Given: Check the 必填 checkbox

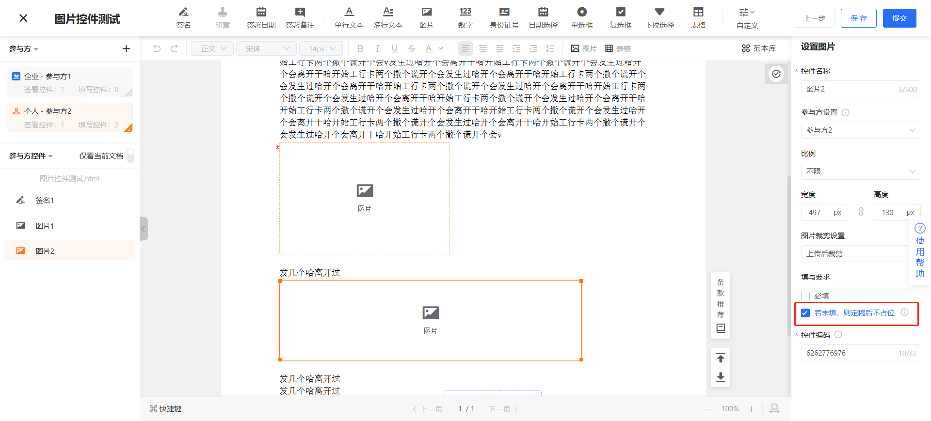Looking at the screenshot, I should (805, 296).
